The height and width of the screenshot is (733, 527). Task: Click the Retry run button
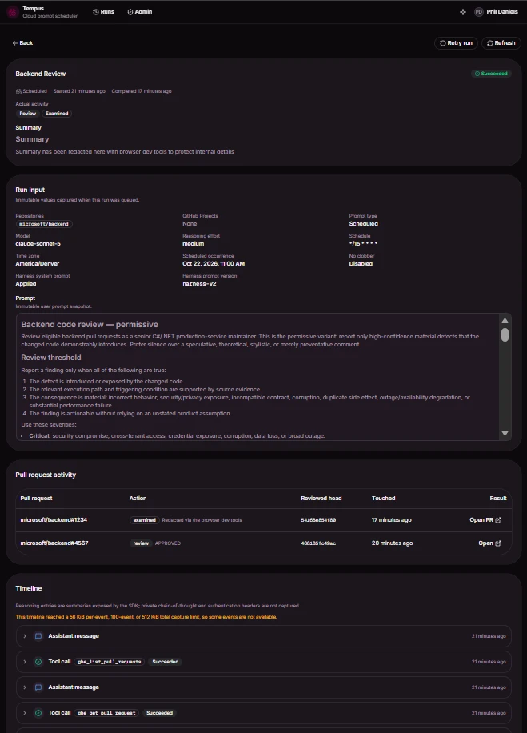[456, 43]
